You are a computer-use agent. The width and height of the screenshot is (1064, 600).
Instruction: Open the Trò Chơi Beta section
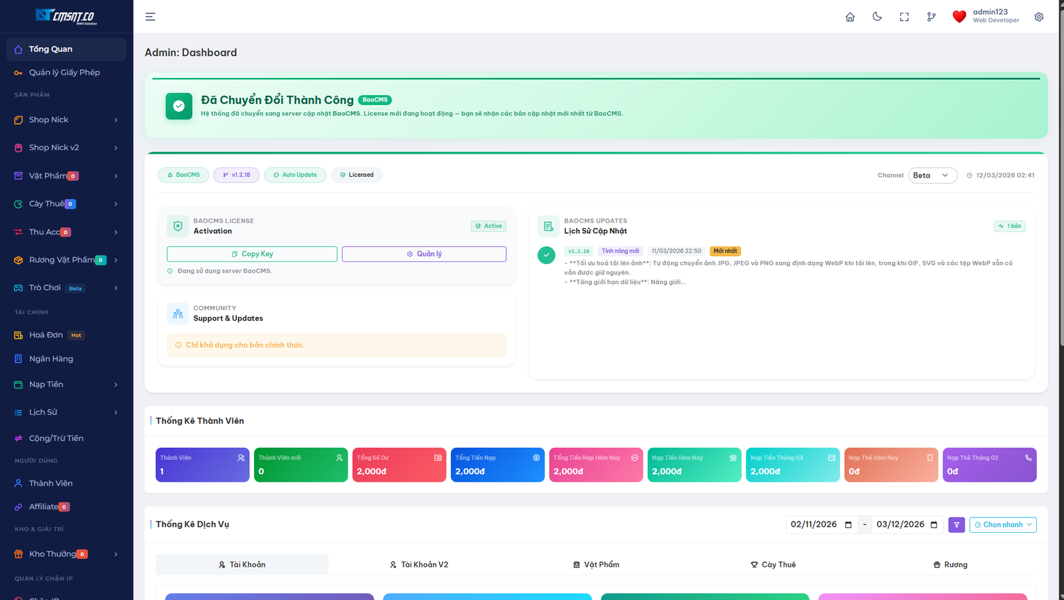coord(44,287)
